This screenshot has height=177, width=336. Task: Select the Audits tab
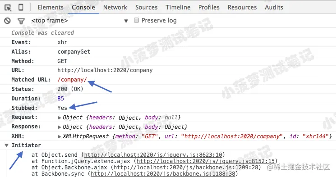tap(274, 7)
